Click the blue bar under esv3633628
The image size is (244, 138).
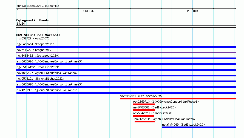[126, 87]
